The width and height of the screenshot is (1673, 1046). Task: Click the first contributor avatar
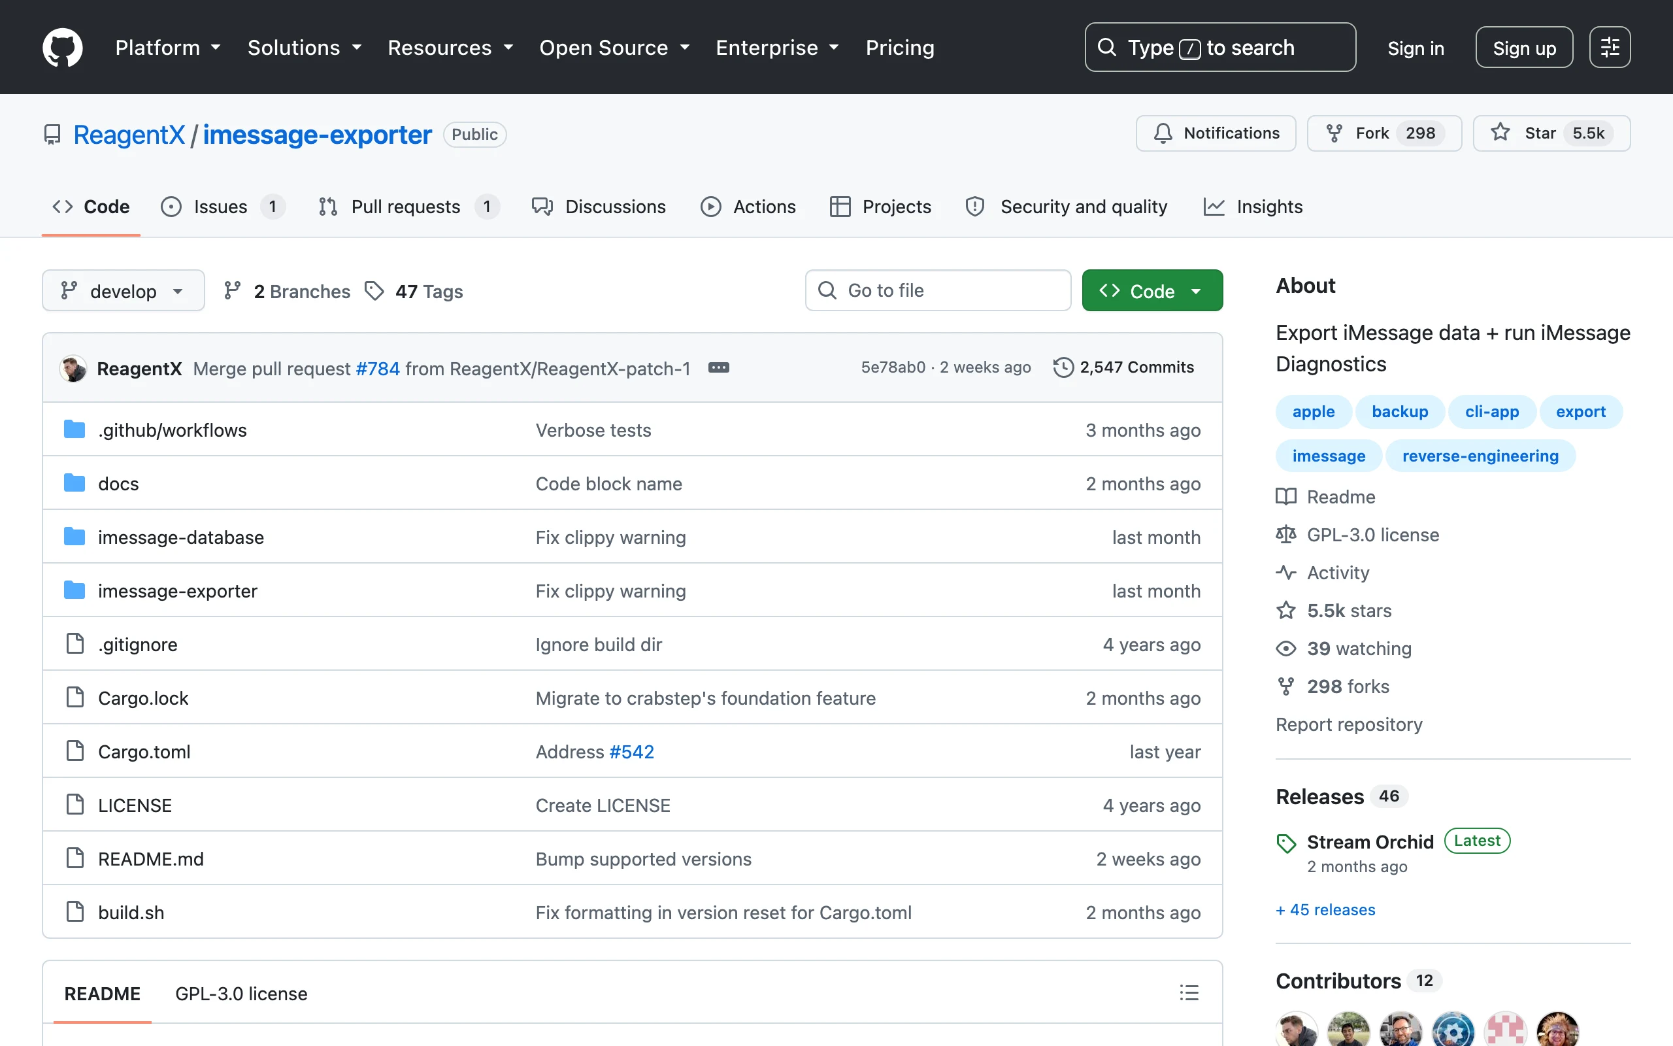point(1296,1030)
